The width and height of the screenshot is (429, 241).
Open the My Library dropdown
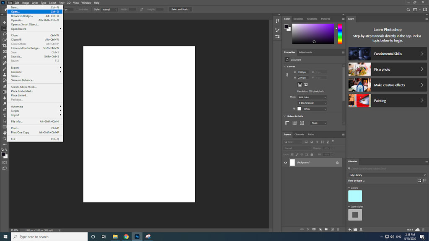click(388, 175)
